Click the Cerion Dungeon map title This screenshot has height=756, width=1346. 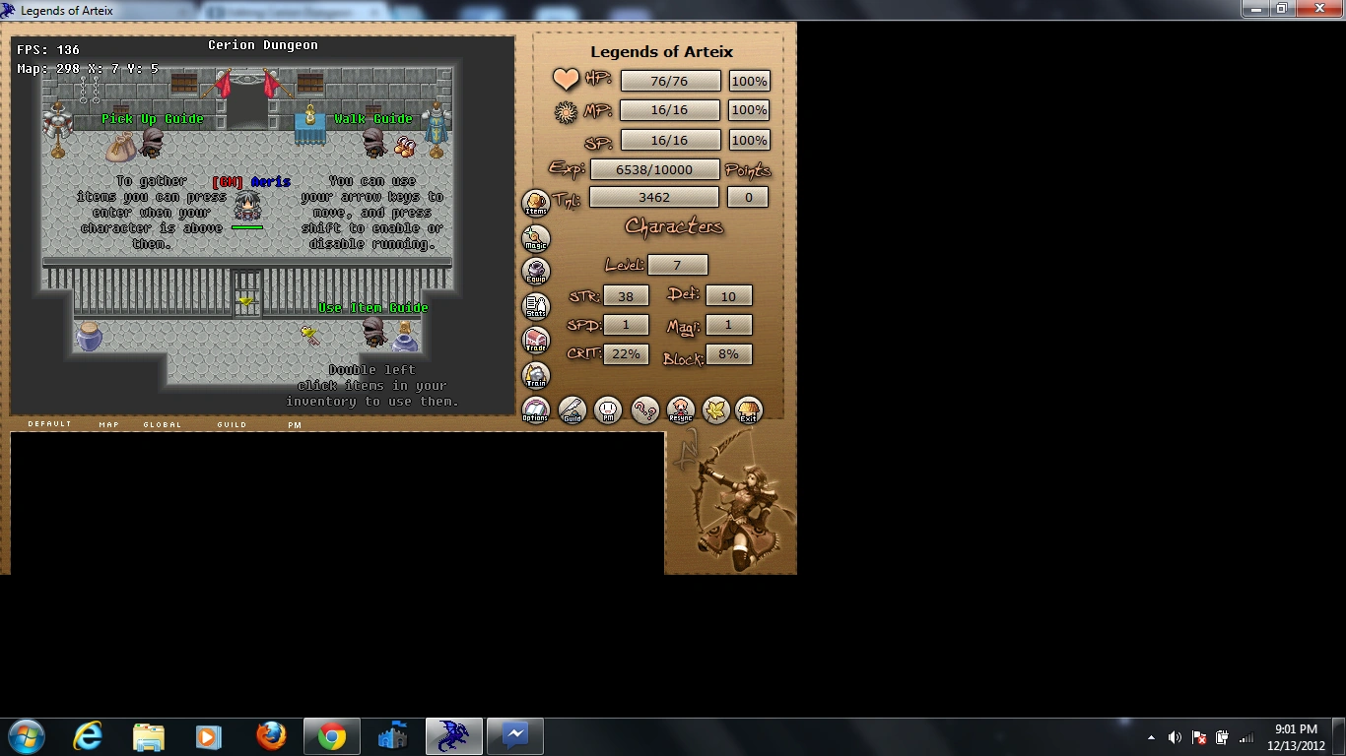click(x=263, y=45)
